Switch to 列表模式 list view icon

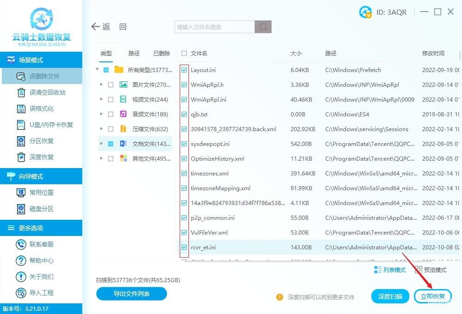[x=377, y=270]
